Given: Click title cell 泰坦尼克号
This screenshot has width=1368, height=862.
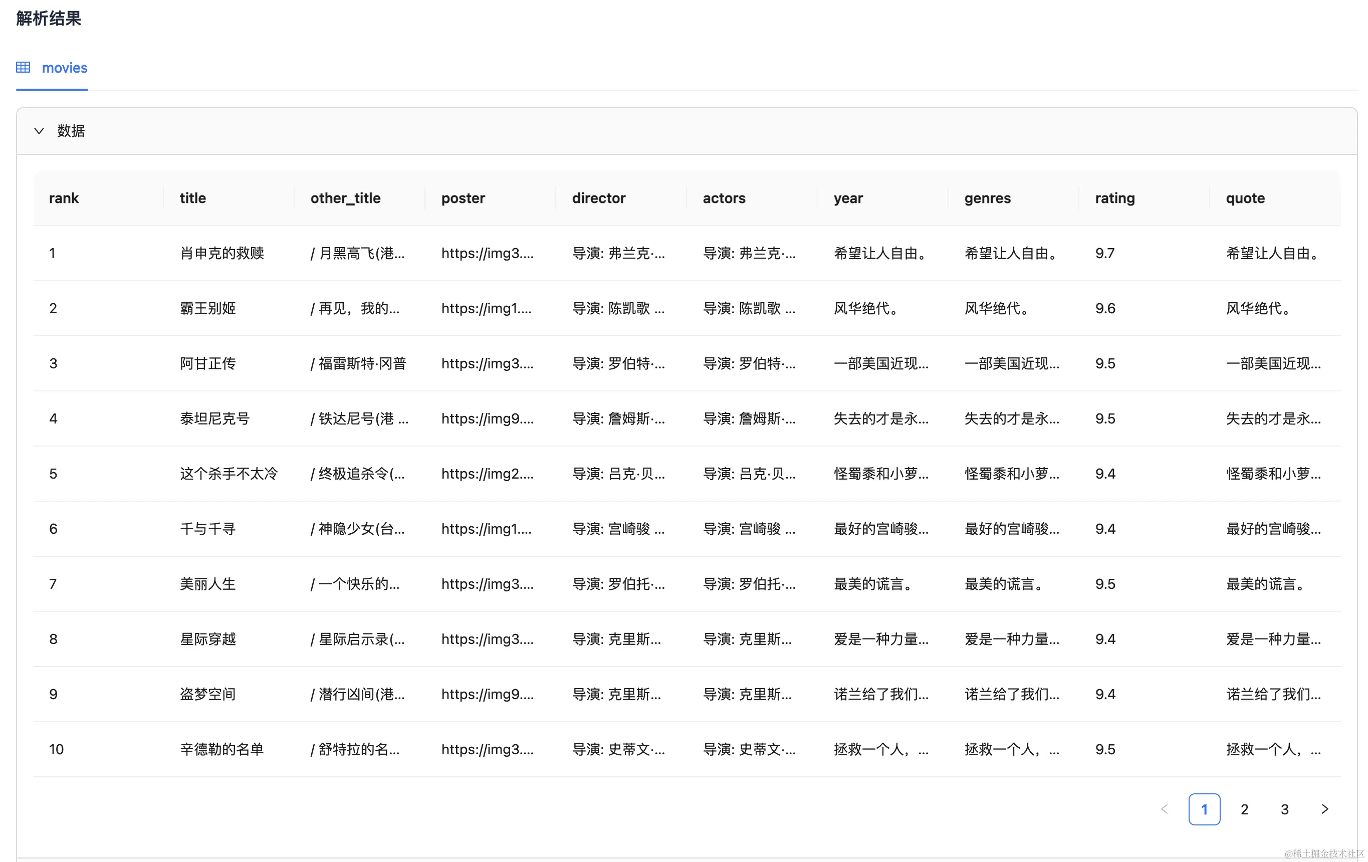Looking at the screenshot, I should [x=215, y=419].
